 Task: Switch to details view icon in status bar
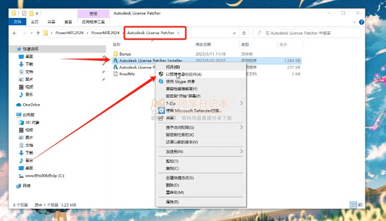coord(353,205)
